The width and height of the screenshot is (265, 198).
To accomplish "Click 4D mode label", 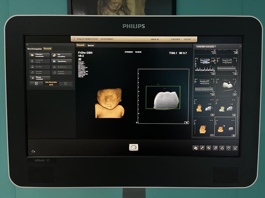I will 79,59.
